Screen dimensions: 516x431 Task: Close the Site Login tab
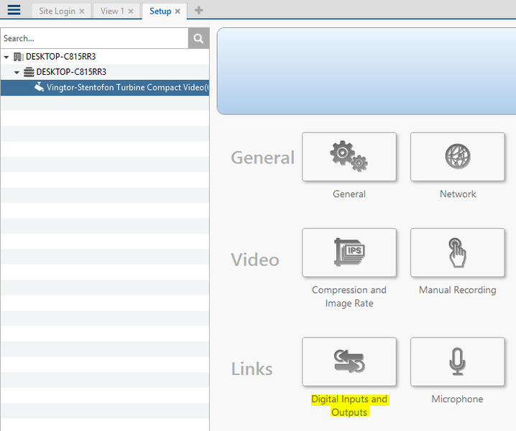82,12
